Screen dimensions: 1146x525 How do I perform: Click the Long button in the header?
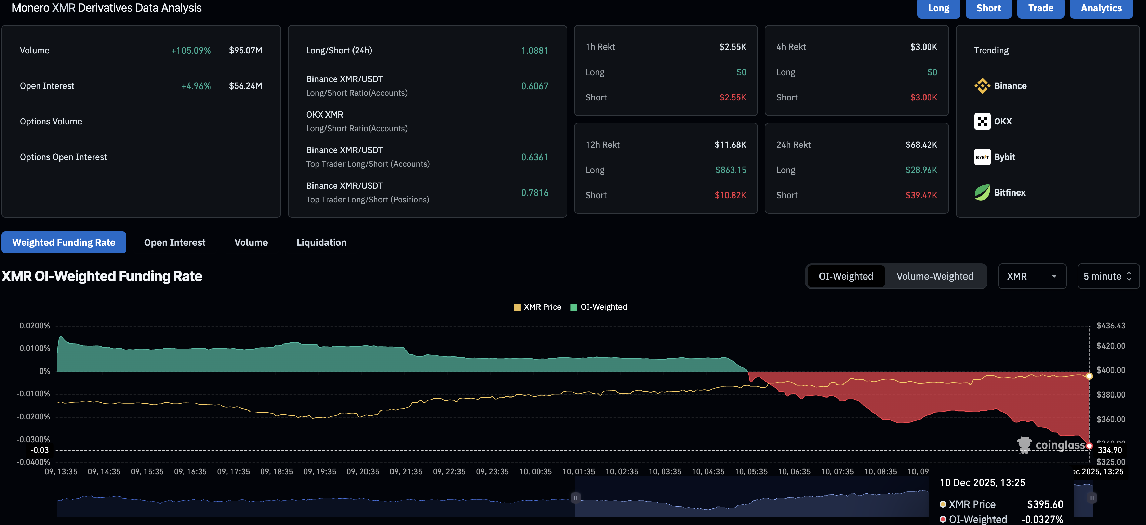(x=938, y=8)
